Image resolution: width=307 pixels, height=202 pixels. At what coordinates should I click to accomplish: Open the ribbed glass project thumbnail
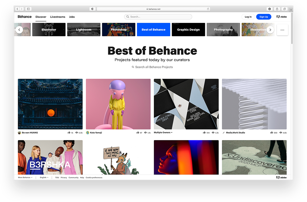(254, 104)
